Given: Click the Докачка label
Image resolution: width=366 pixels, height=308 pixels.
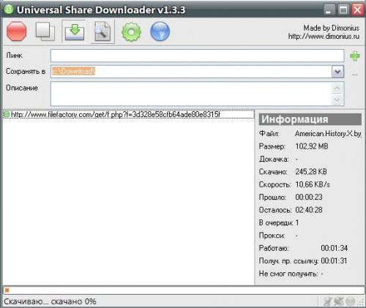Looking at the screenshot, I should coord(274,159).
